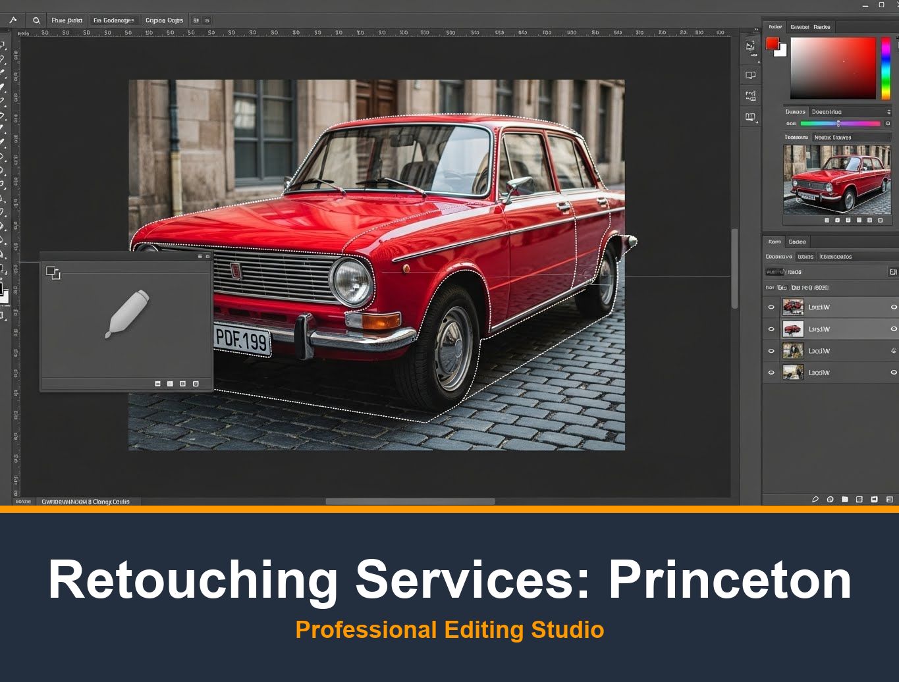Toggle the eye icon on the bottom layer
Viewport: 899px width, 682px height.
[771, 372]
